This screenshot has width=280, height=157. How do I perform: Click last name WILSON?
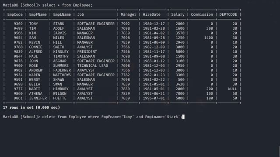coord(60,93)
